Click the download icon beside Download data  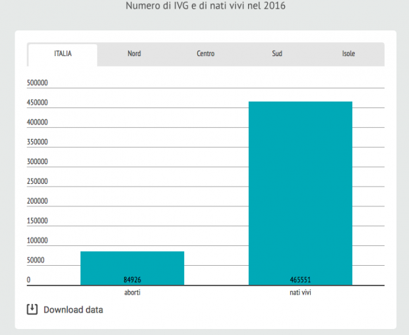(x=32, y=309)
